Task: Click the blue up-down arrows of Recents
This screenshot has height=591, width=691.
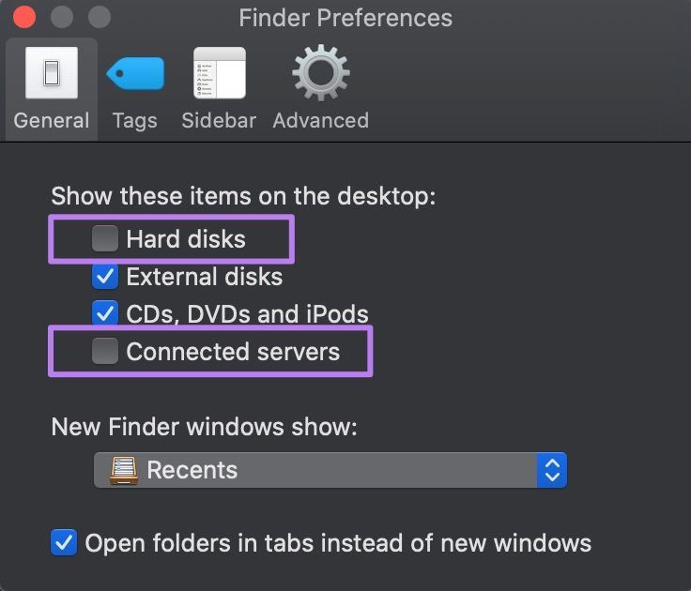Action: point(552,470)
